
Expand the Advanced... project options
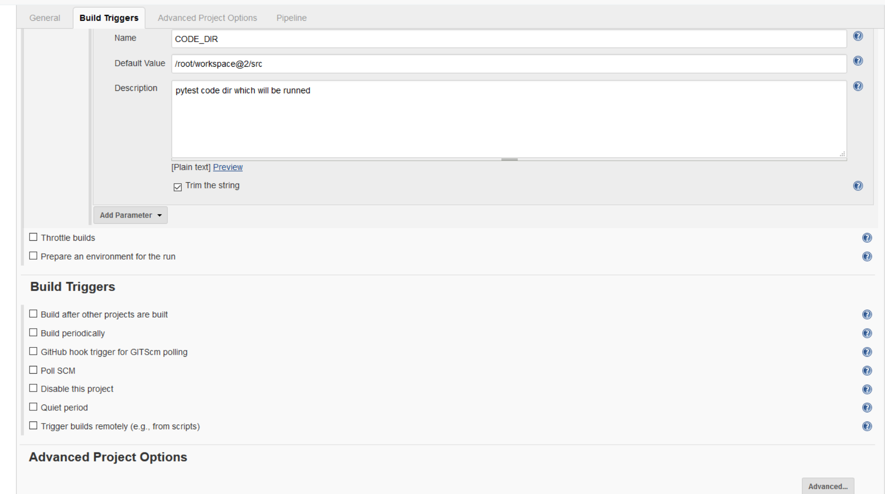pos(827,486)
